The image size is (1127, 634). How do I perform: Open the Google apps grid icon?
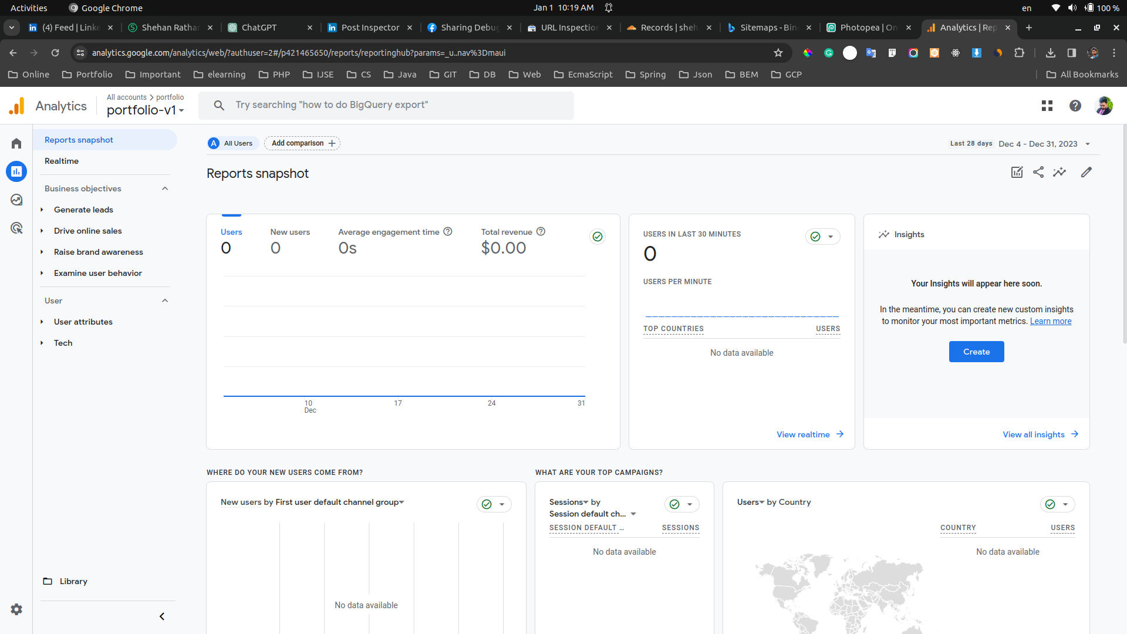[x=1047, y=106]
